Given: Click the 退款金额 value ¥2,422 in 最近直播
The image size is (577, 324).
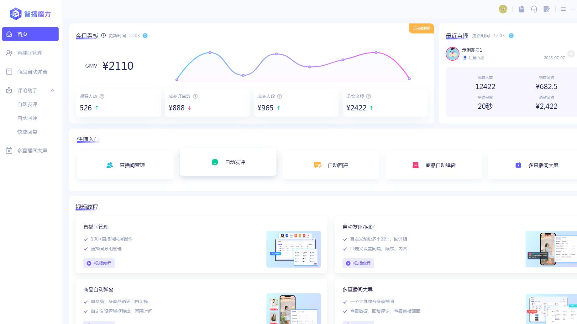Looking at the screenshot, I should tap(547, 106).
